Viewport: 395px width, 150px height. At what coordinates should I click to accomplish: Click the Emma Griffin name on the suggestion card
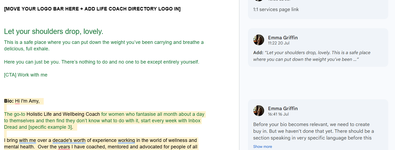click(x=283, y=37)
